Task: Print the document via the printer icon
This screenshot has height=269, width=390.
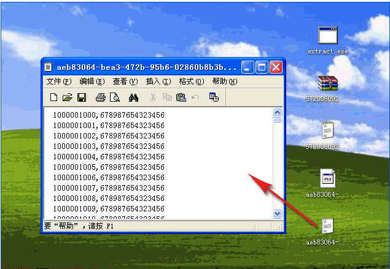Action: click(100, 97)
